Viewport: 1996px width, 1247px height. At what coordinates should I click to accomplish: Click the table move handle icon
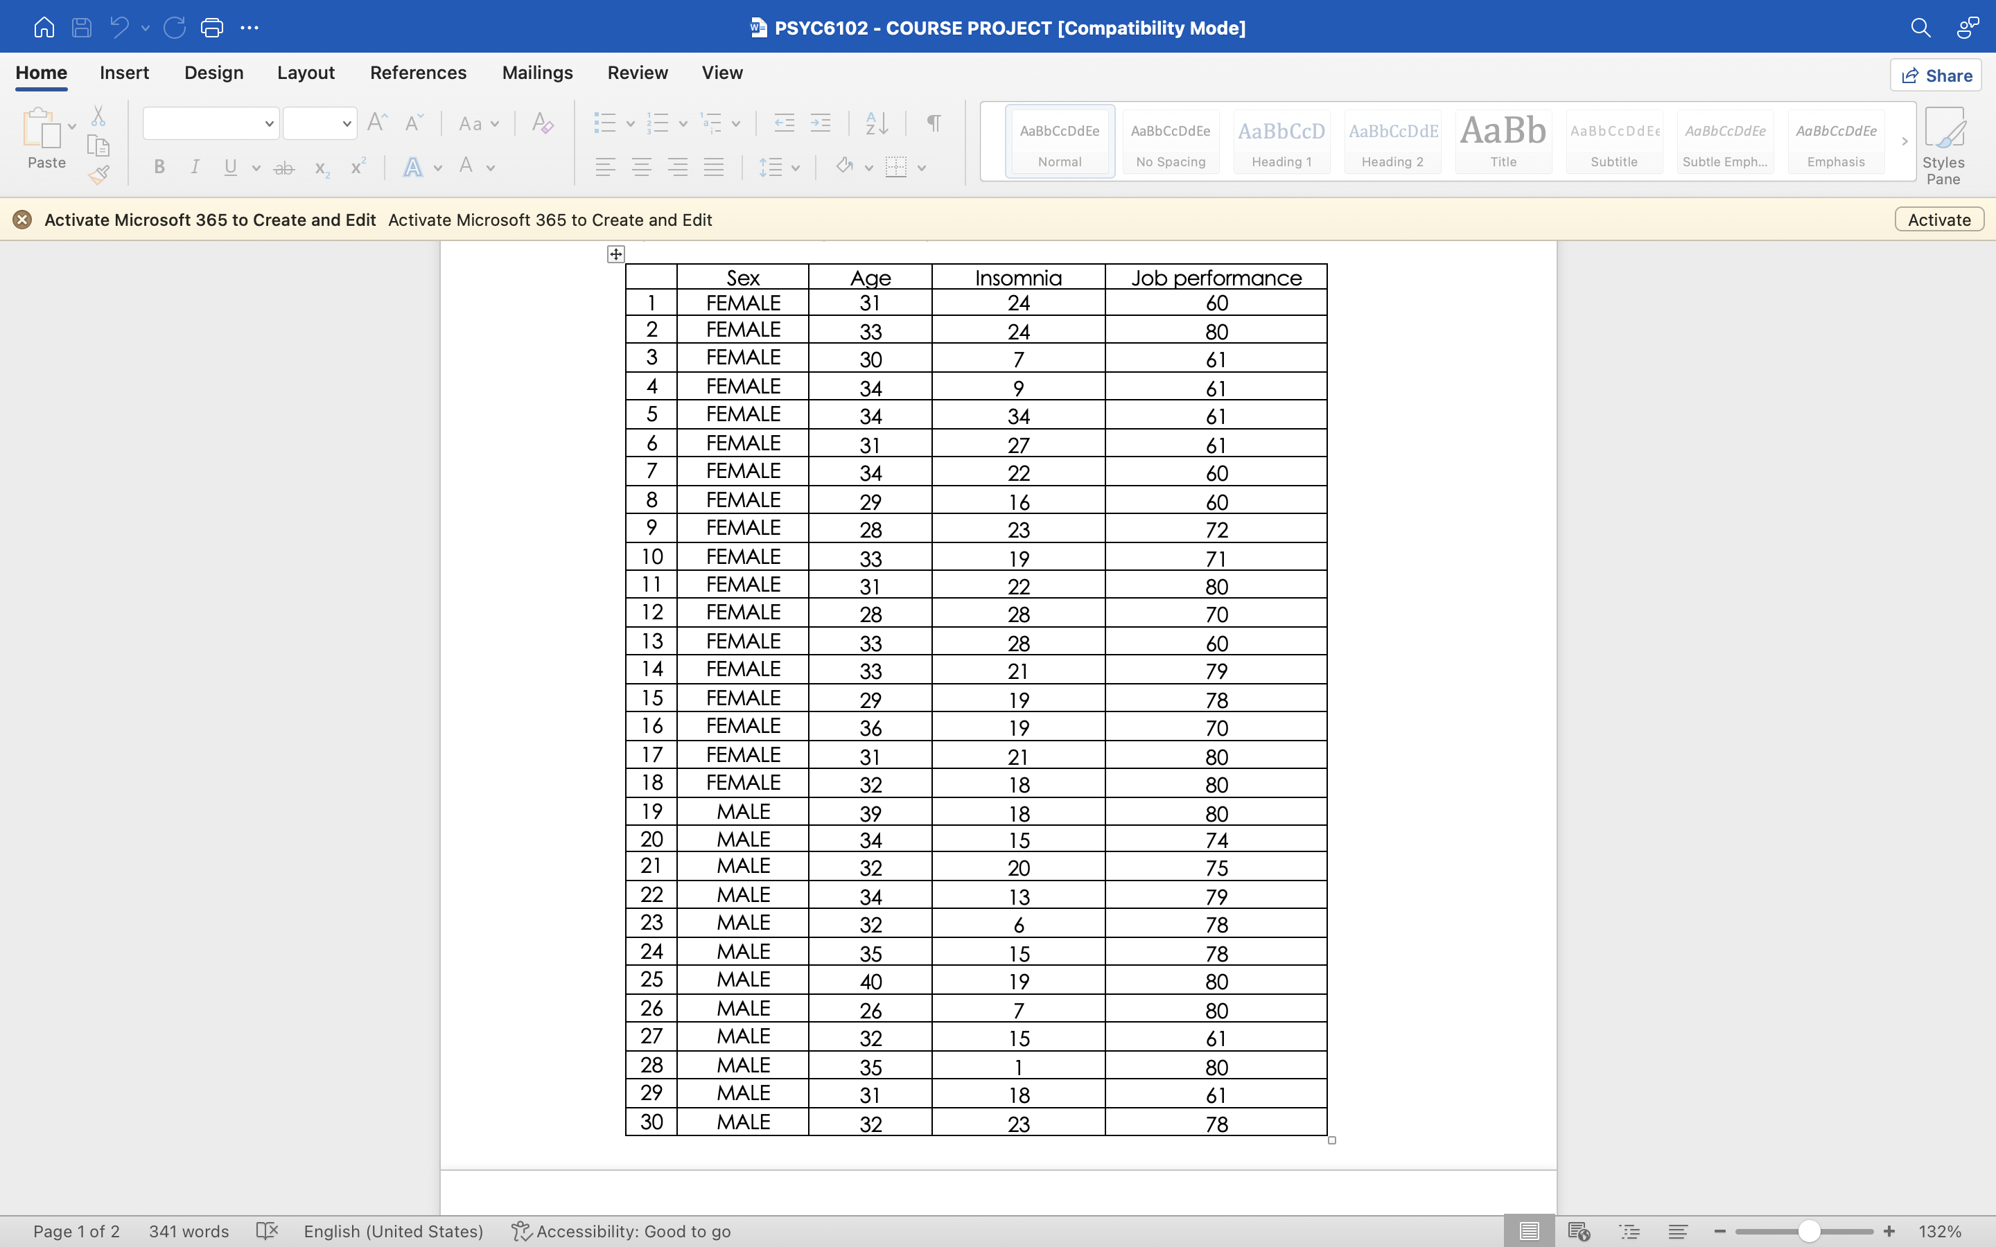[615, 254]
